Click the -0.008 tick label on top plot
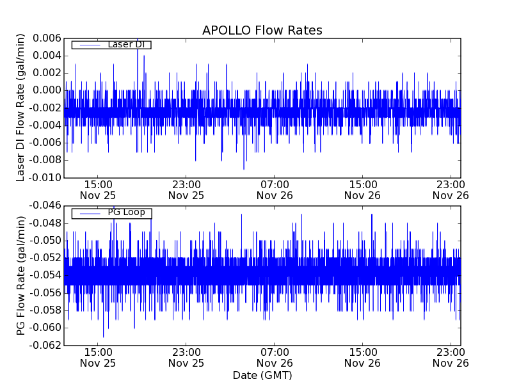The height and width of the screenshot is (384, 512). pyautogui.click(x=45, y=161)
